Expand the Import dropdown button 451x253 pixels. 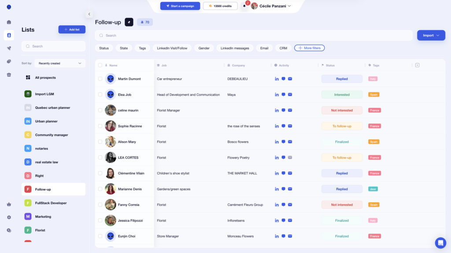[431, 35]
